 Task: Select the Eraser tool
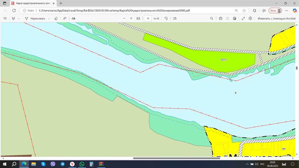tap(56, 18)
